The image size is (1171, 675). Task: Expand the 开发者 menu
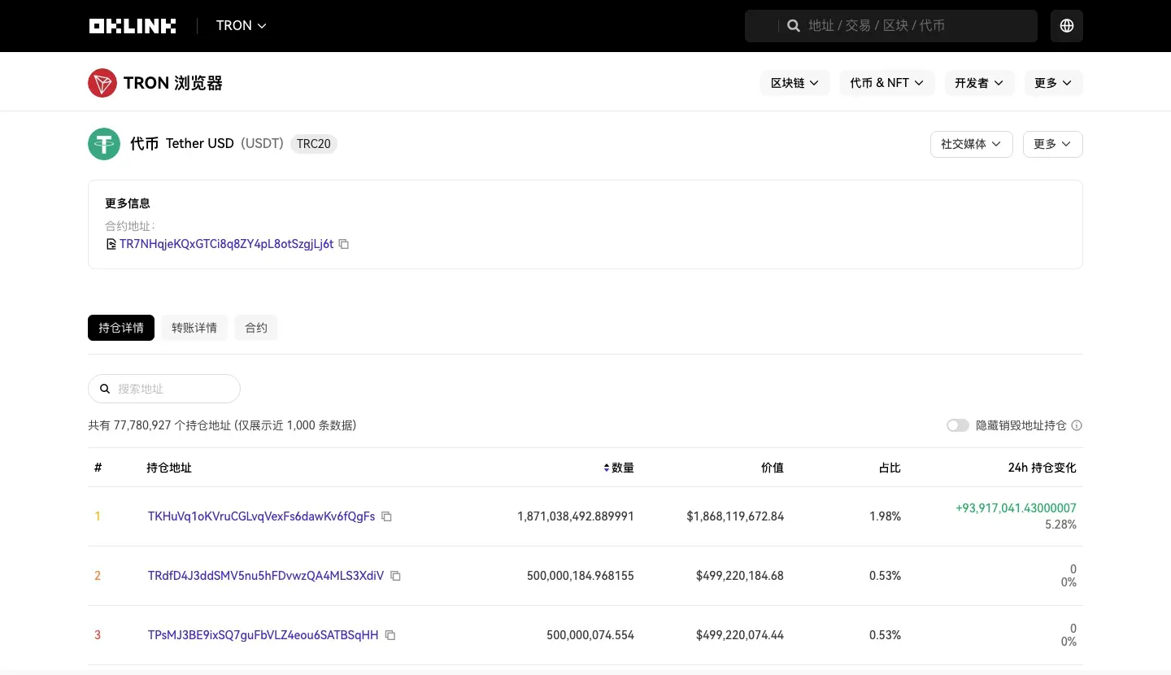pyautogui.click(x=979, y=83)
